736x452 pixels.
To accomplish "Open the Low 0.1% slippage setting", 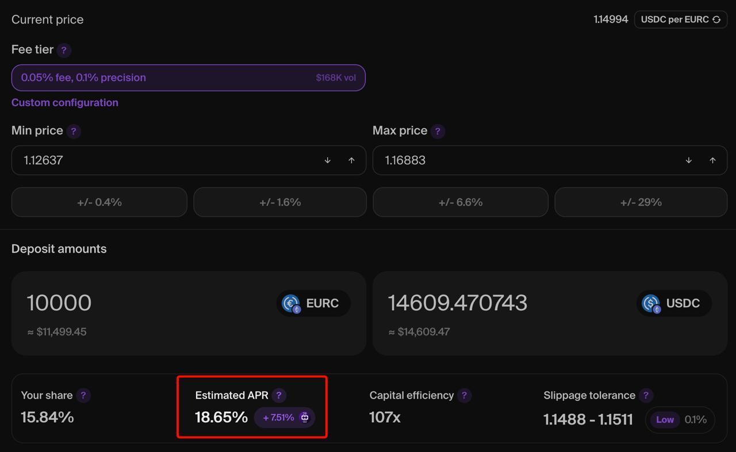I will (680, 420).
